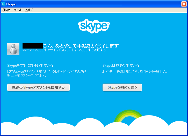
Task: Click the 既存のSkypeアカウントを使用する button
Action: [38, 87]
